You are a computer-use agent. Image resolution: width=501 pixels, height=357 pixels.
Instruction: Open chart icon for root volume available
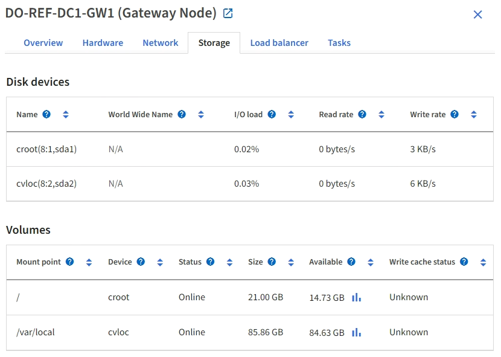[x=356, y=297]
